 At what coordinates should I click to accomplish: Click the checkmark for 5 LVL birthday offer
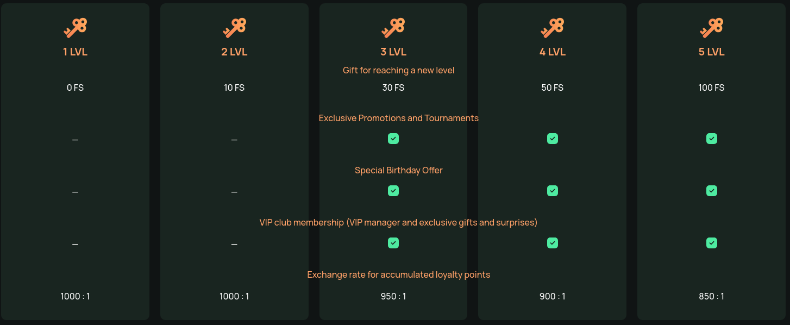tap(712, 191)
